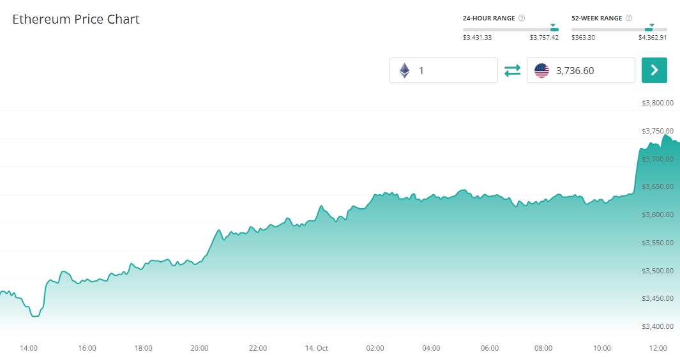
Task: Click the 52-week range slider bar
Action: click(x=619, y=29)
